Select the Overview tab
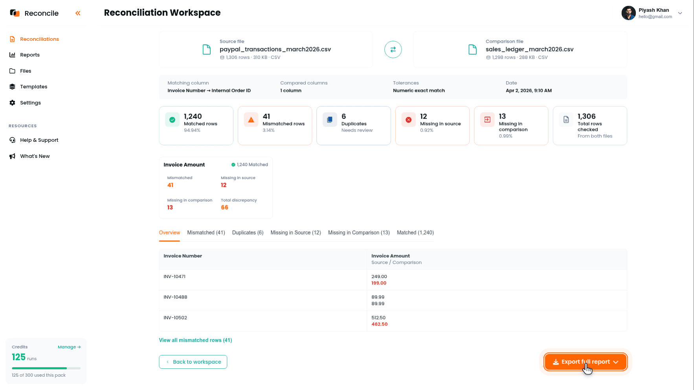 pyautogui.click(x=169, y=233)
